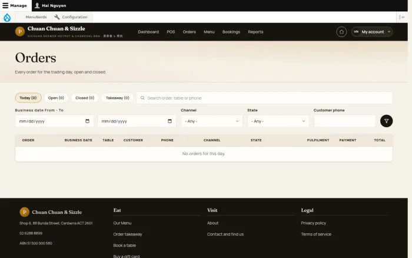
Task: Apply filters with the funnel icon button
Action: coord(386,121)
